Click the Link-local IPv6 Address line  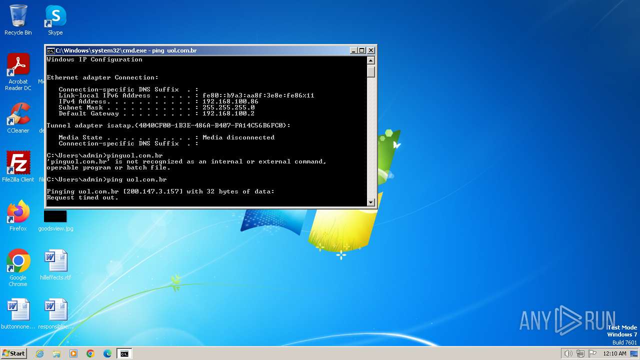coord(186,95)
